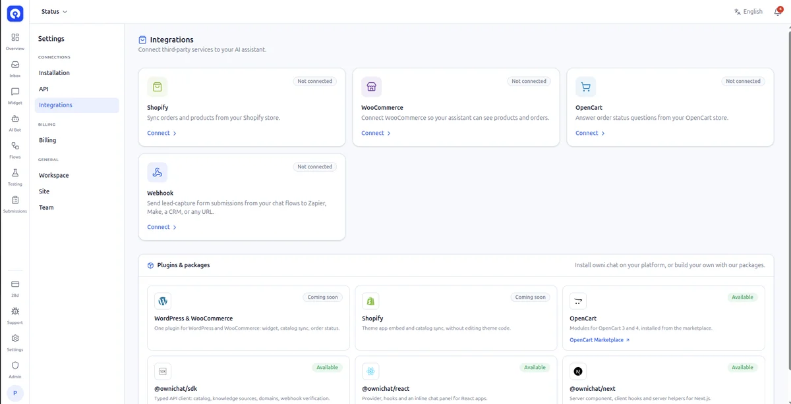The image size is (791, 404).
Task: Click the WordPress & WooCommerce plugin title
Action: (194, 318)
